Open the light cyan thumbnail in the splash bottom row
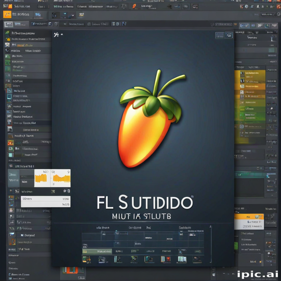The height and width of the screenshot is (281, 281). pos(182,259)
